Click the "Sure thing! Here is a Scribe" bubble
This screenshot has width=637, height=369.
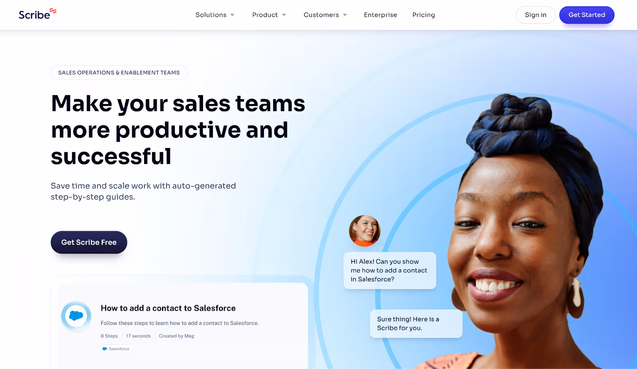(x=416, y=324)
